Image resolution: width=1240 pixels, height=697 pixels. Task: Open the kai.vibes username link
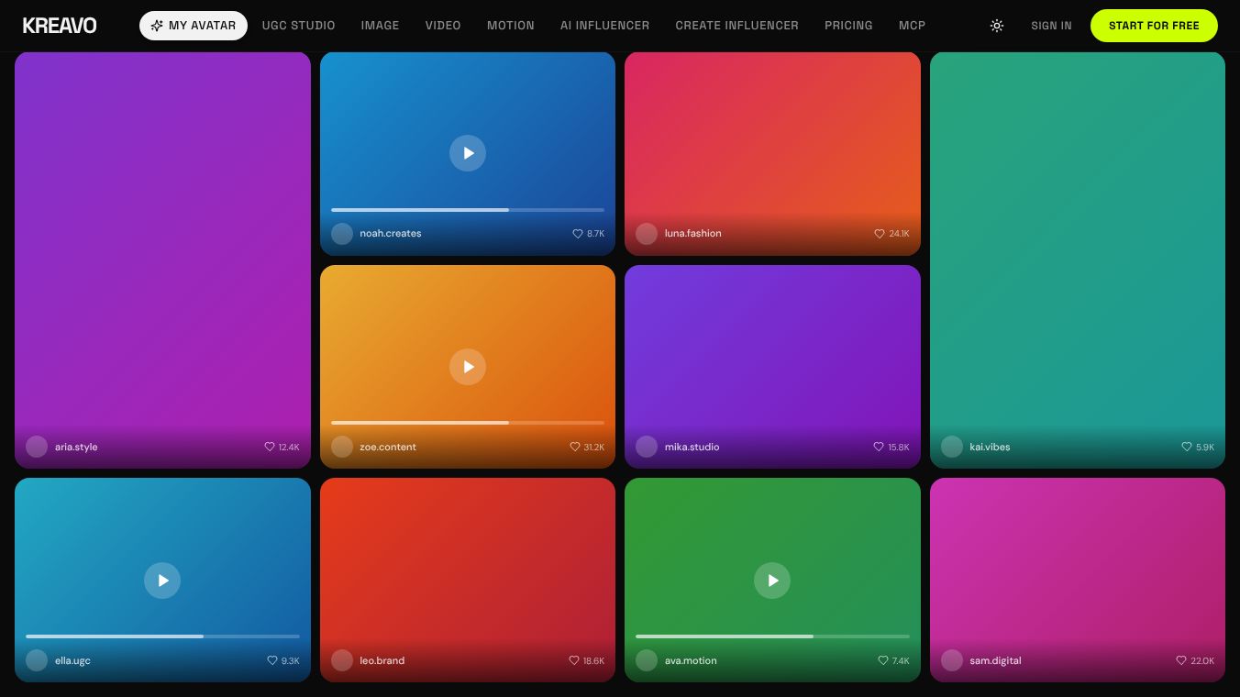pyautogui.click(x=990, y=447)
